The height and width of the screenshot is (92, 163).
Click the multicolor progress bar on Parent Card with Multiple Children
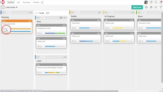(55, 73)
